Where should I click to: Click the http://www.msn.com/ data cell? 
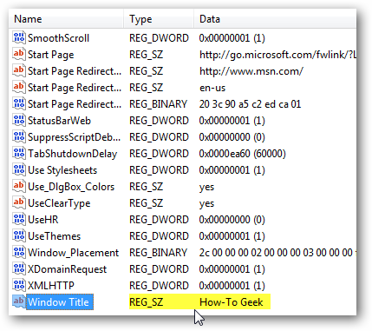251,71
